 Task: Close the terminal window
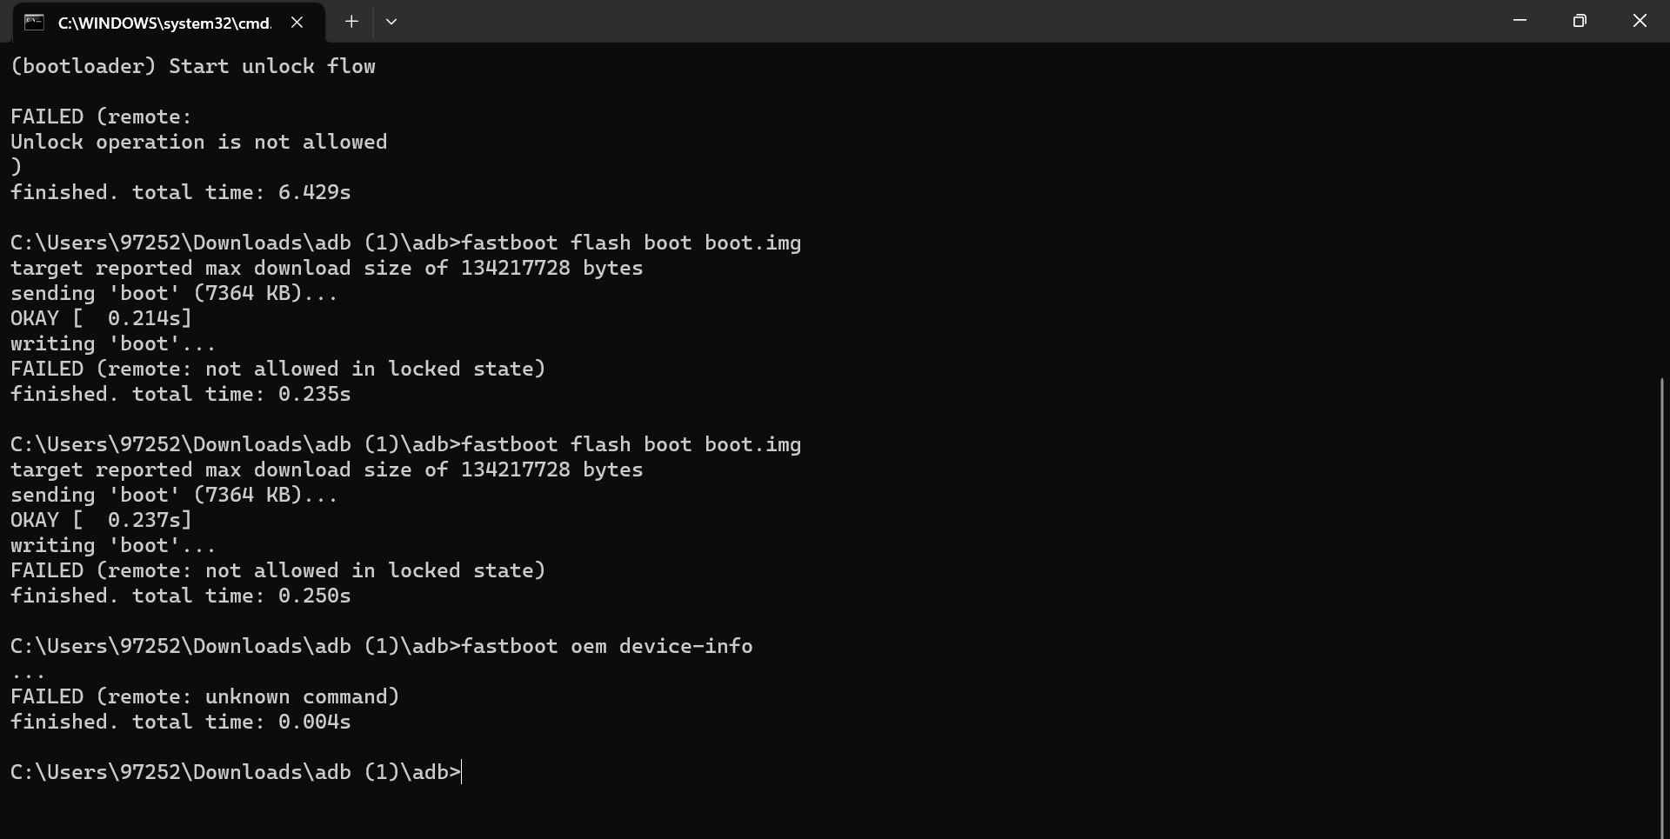[x=1640, y=21]
